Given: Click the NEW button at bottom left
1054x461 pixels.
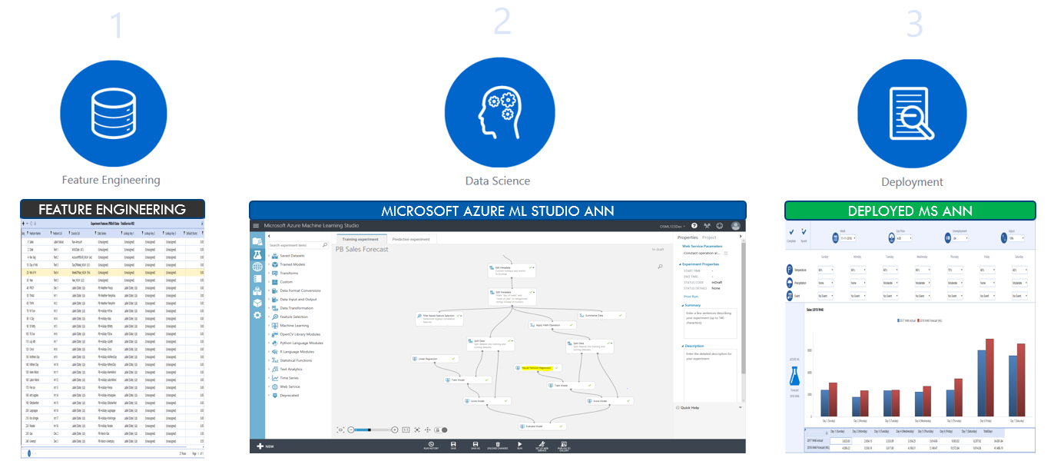Looking at the screenshot, I should (265, 446).
